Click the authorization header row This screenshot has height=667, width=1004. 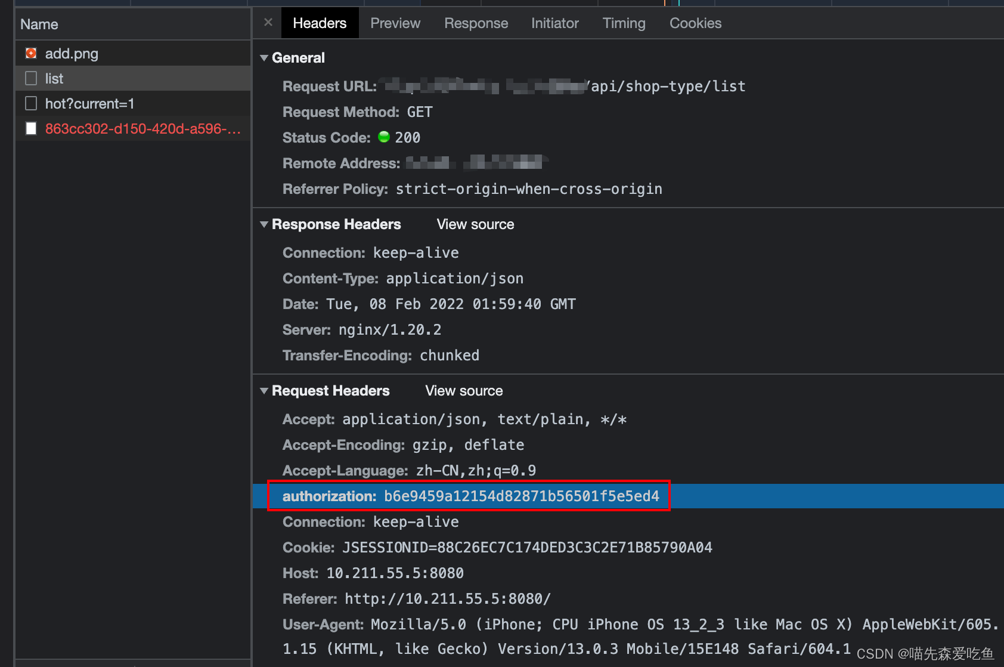coord(628,496)
